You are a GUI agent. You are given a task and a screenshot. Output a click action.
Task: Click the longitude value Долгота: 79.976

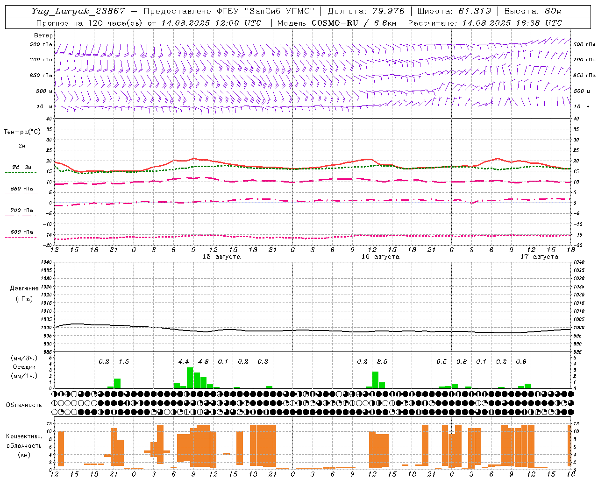[x=366, y=11]
